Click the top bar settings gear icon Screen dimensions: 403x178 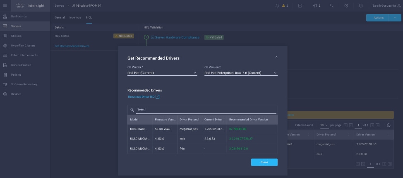[346, 6]
